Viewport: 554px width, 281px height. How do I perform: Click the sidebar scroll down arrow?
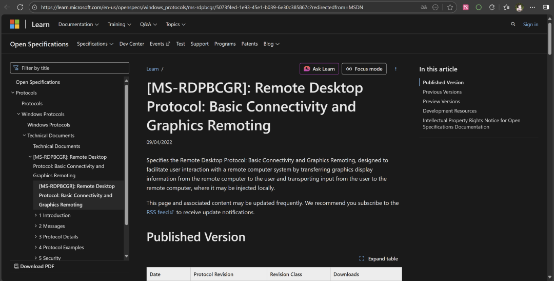pos(127,256)
